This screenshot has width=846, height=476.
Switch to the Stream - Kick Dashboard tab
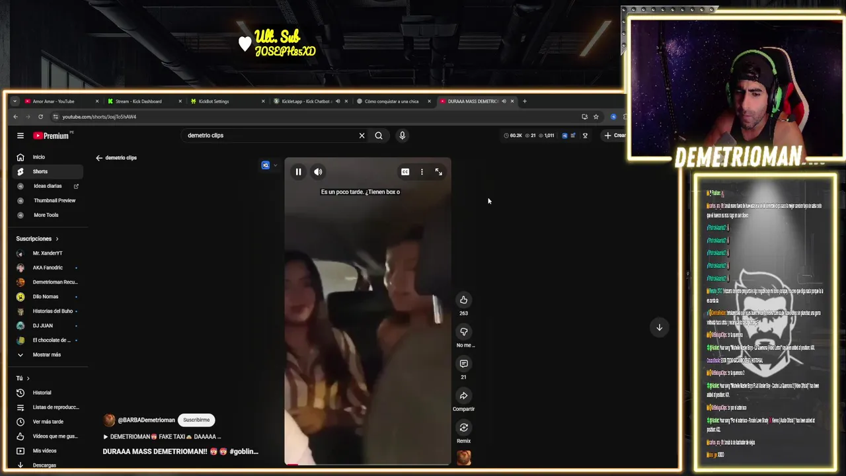point(144,101)
